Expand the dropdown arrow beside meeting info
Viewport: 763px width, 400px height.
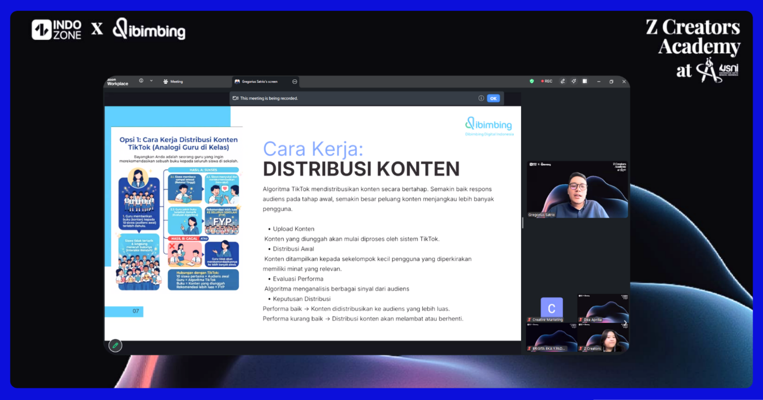click(151, 81)
